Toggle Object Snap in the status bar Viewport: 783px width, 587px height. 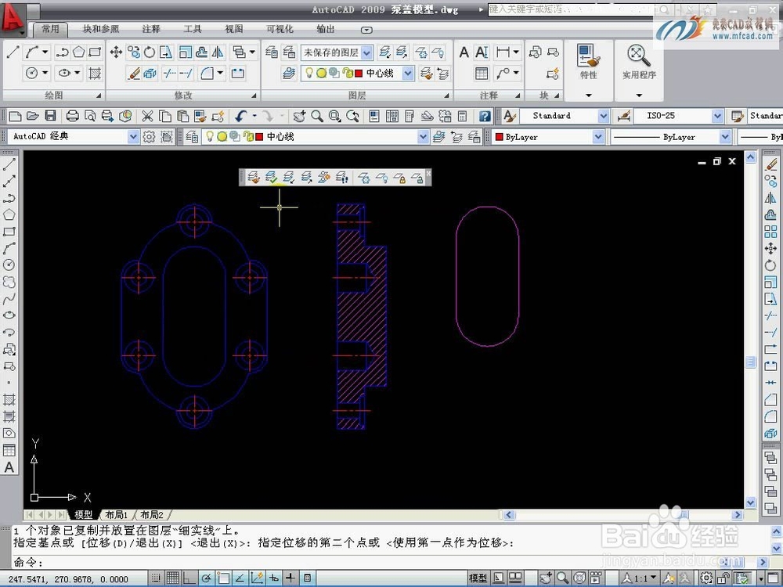point(223,578)
